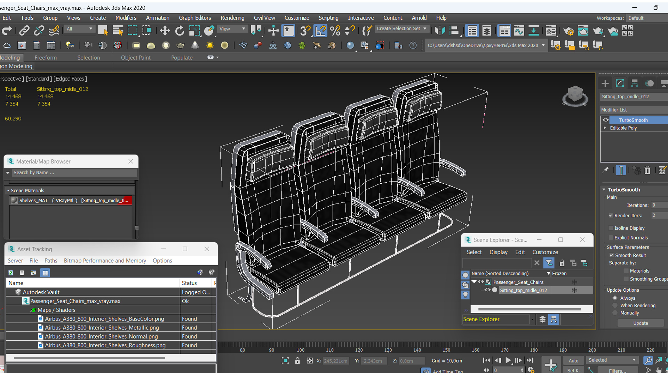Click Asset Tracking horizontal scrollbar

pos(89,358)
